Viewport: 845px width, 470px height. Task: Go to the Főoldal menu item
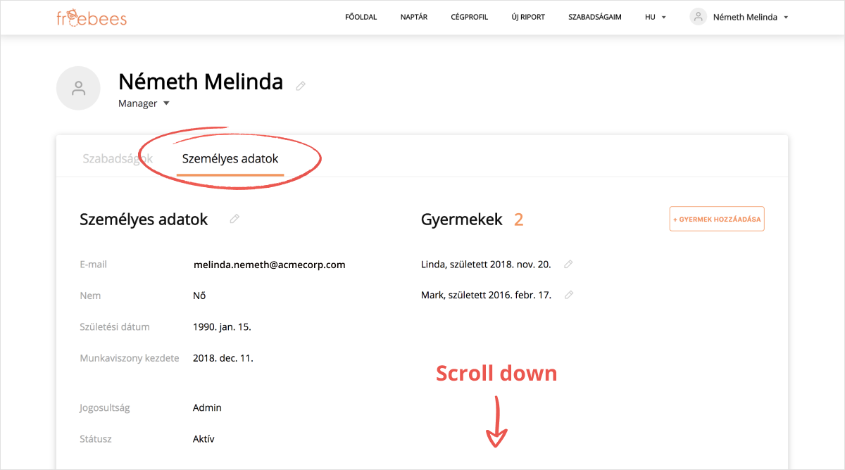pyautogui.click(x=361, y=17)
